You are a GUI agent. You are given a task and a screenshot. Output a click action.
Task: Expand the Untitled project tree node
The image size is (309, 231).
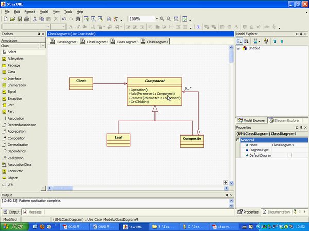tap(238, 48)
